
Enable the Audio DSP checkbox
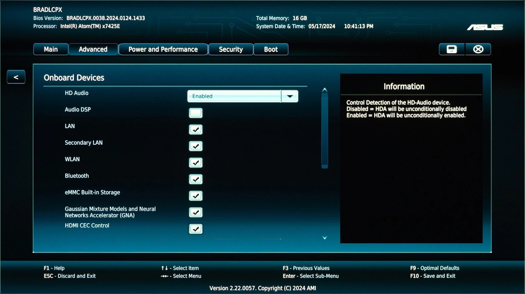[x=196, y=113]
